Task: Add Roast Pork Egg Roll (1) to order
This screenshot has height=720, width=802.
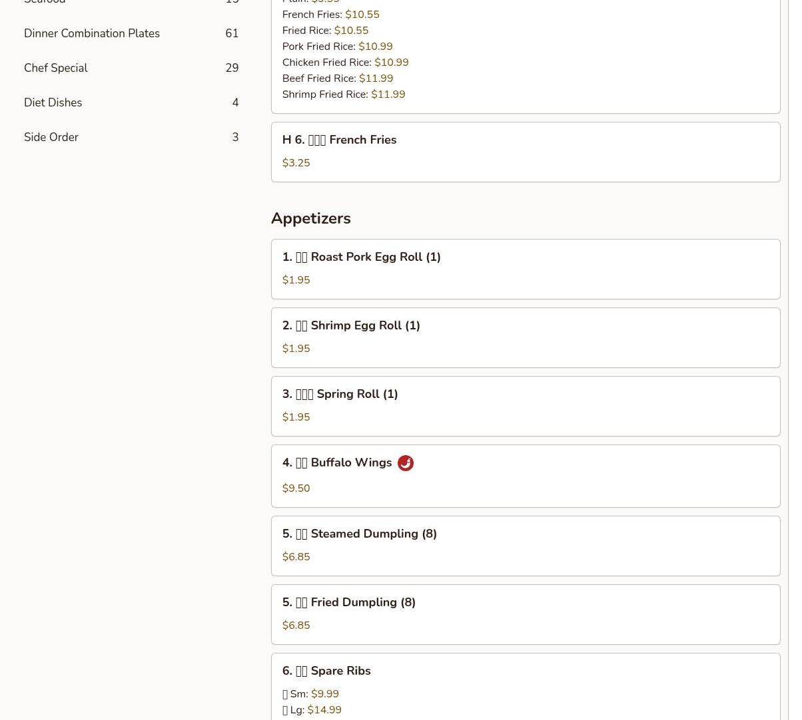Action: pyautogui.click(x=361, y=257)
